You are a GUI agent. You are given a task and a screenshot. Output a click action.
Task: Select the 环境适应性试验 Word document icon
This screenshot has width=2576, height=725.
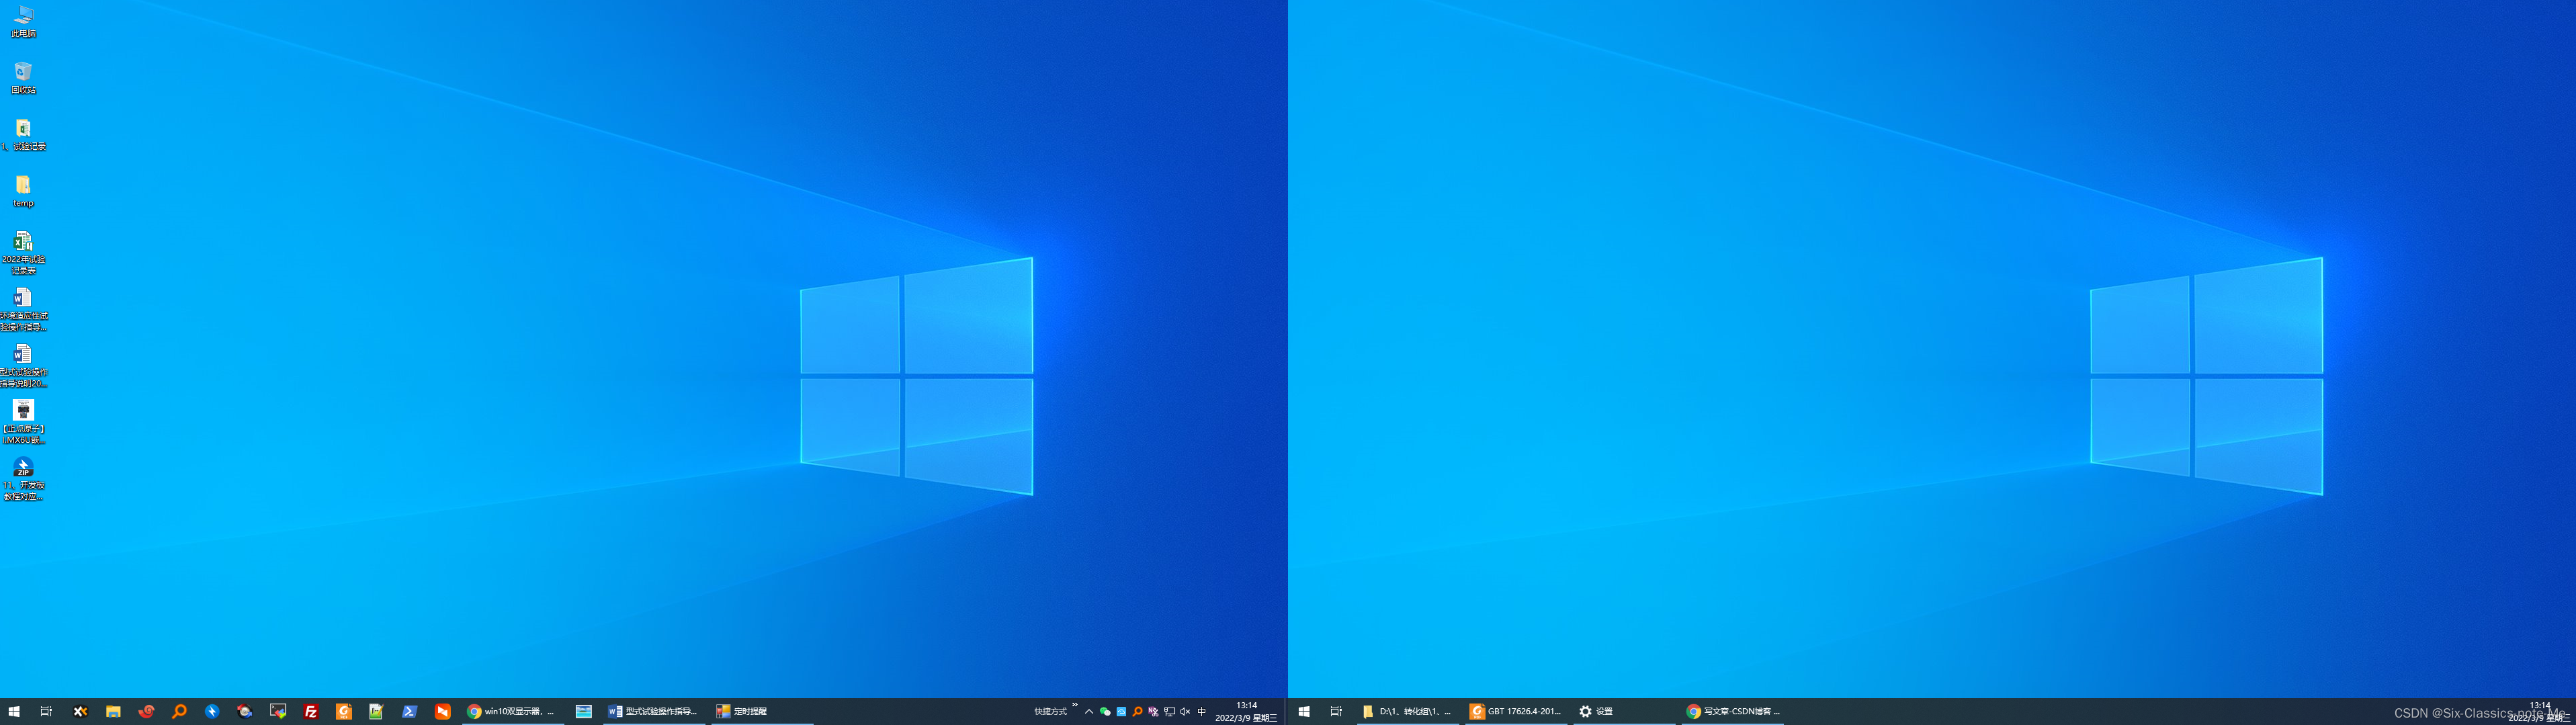pyautogui.click(x=23, y=310)
